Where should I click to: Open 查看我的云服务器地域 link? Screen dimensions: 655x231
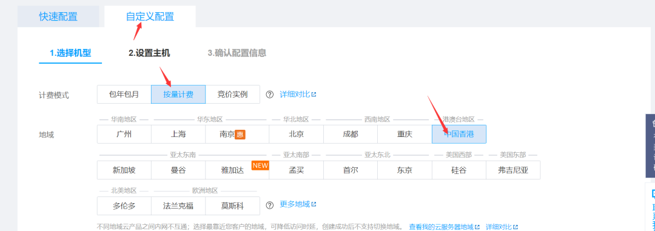[x=445, y=227]
